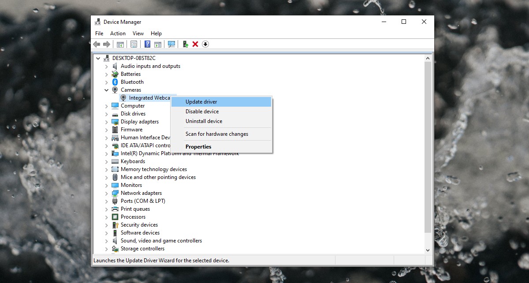Screen dimensions: 529x283
Task: Open Properties from the context menu
Action: [221, 147]
